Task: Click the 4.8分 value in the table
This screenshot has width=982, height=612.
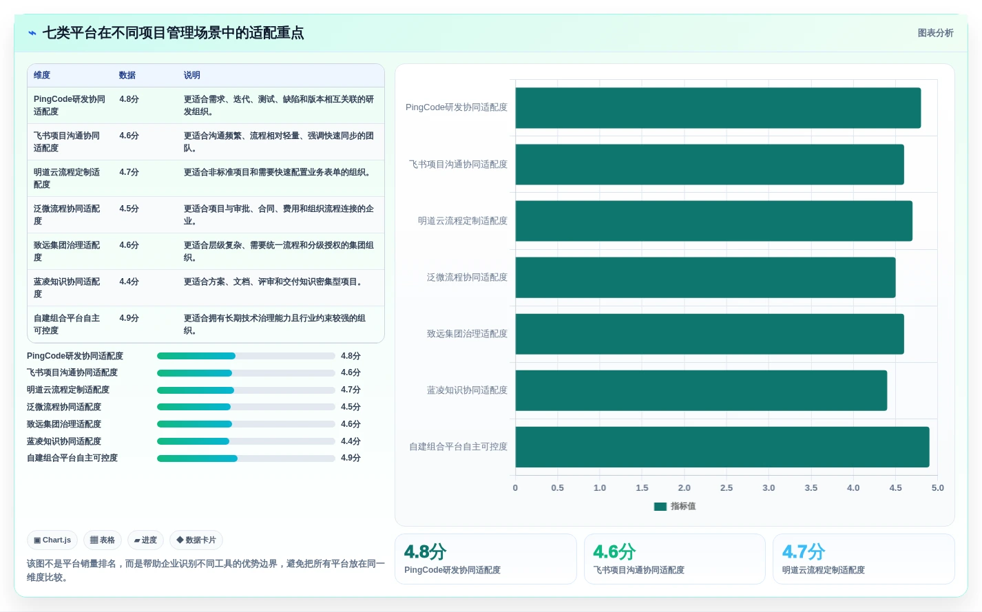Action: [129, 99]
